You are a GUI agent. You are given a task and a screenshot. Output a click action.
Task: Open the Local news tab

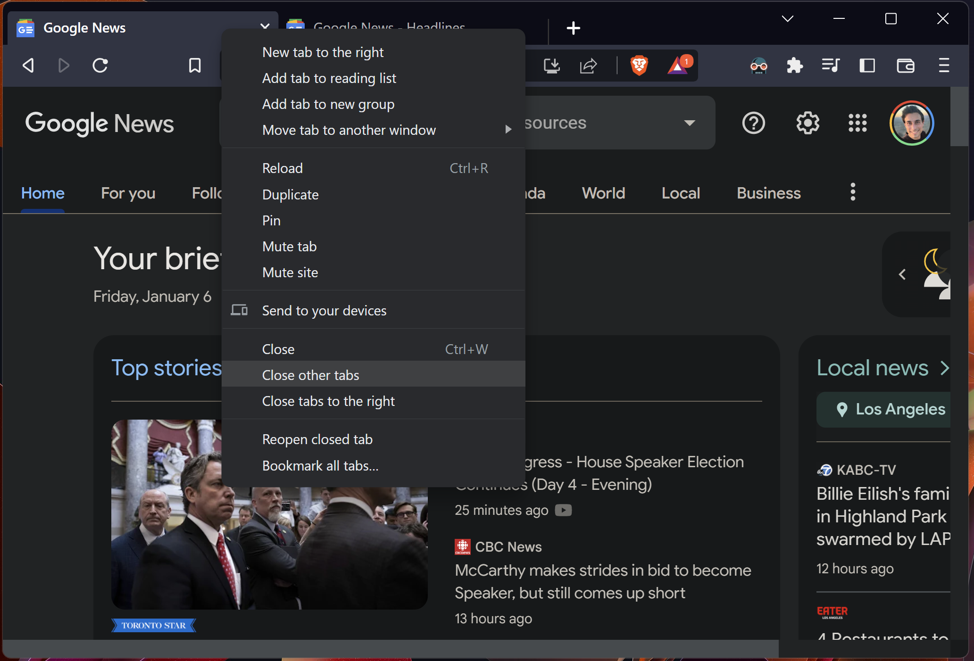(681, 193)
